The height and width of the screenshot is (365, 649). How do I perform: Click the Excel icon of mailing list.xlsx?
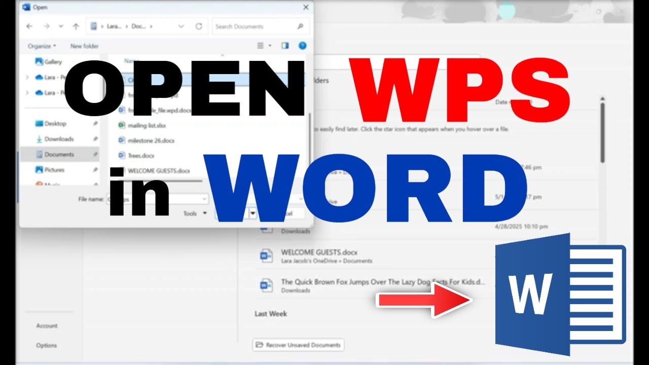pyautogui.click(x=121, y=125)
